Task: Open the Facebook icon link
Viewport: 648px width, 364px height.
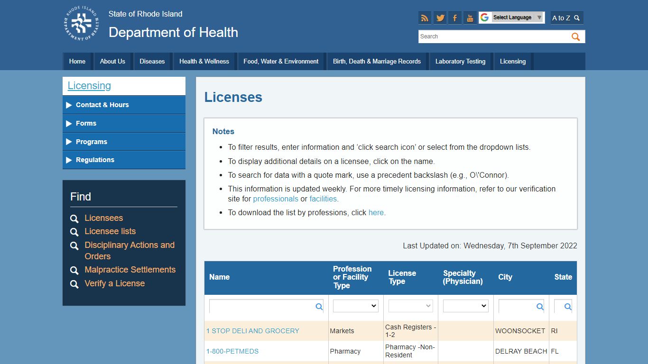Action: (x=454, y=18)
